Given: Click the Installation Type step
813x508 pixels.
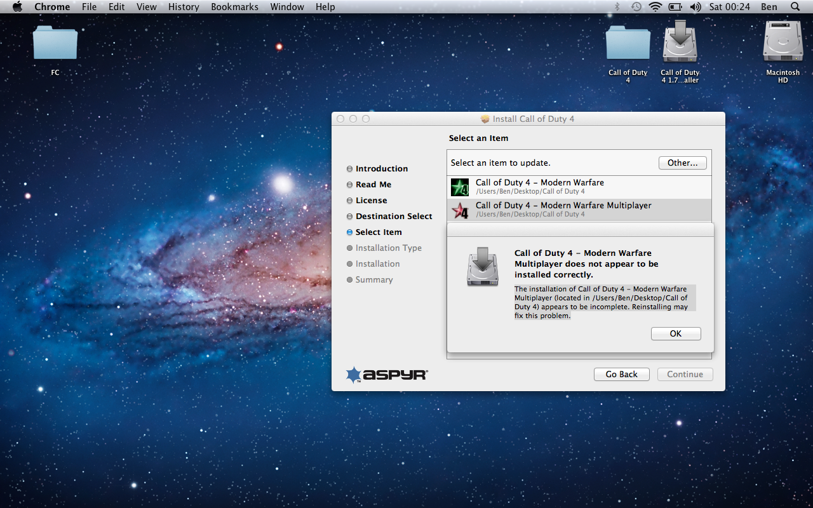Looking at the screenshot, I should [389, 248].
